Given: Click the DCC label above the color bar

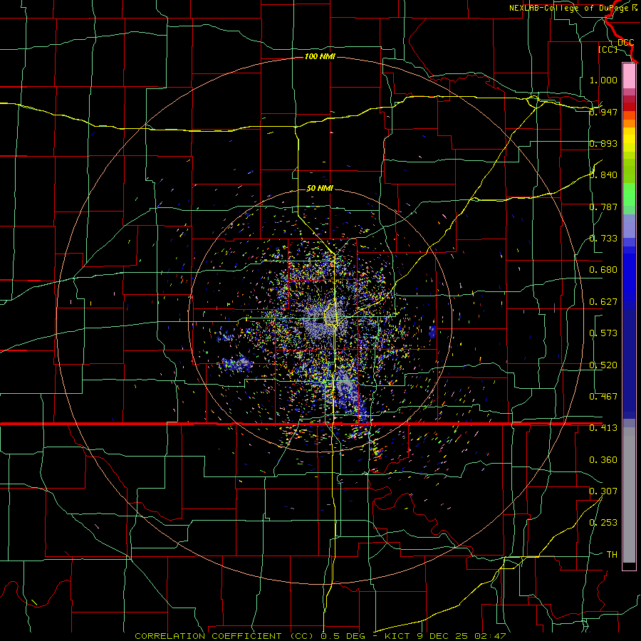Looking at the screenshot, I should click(625, 43).
